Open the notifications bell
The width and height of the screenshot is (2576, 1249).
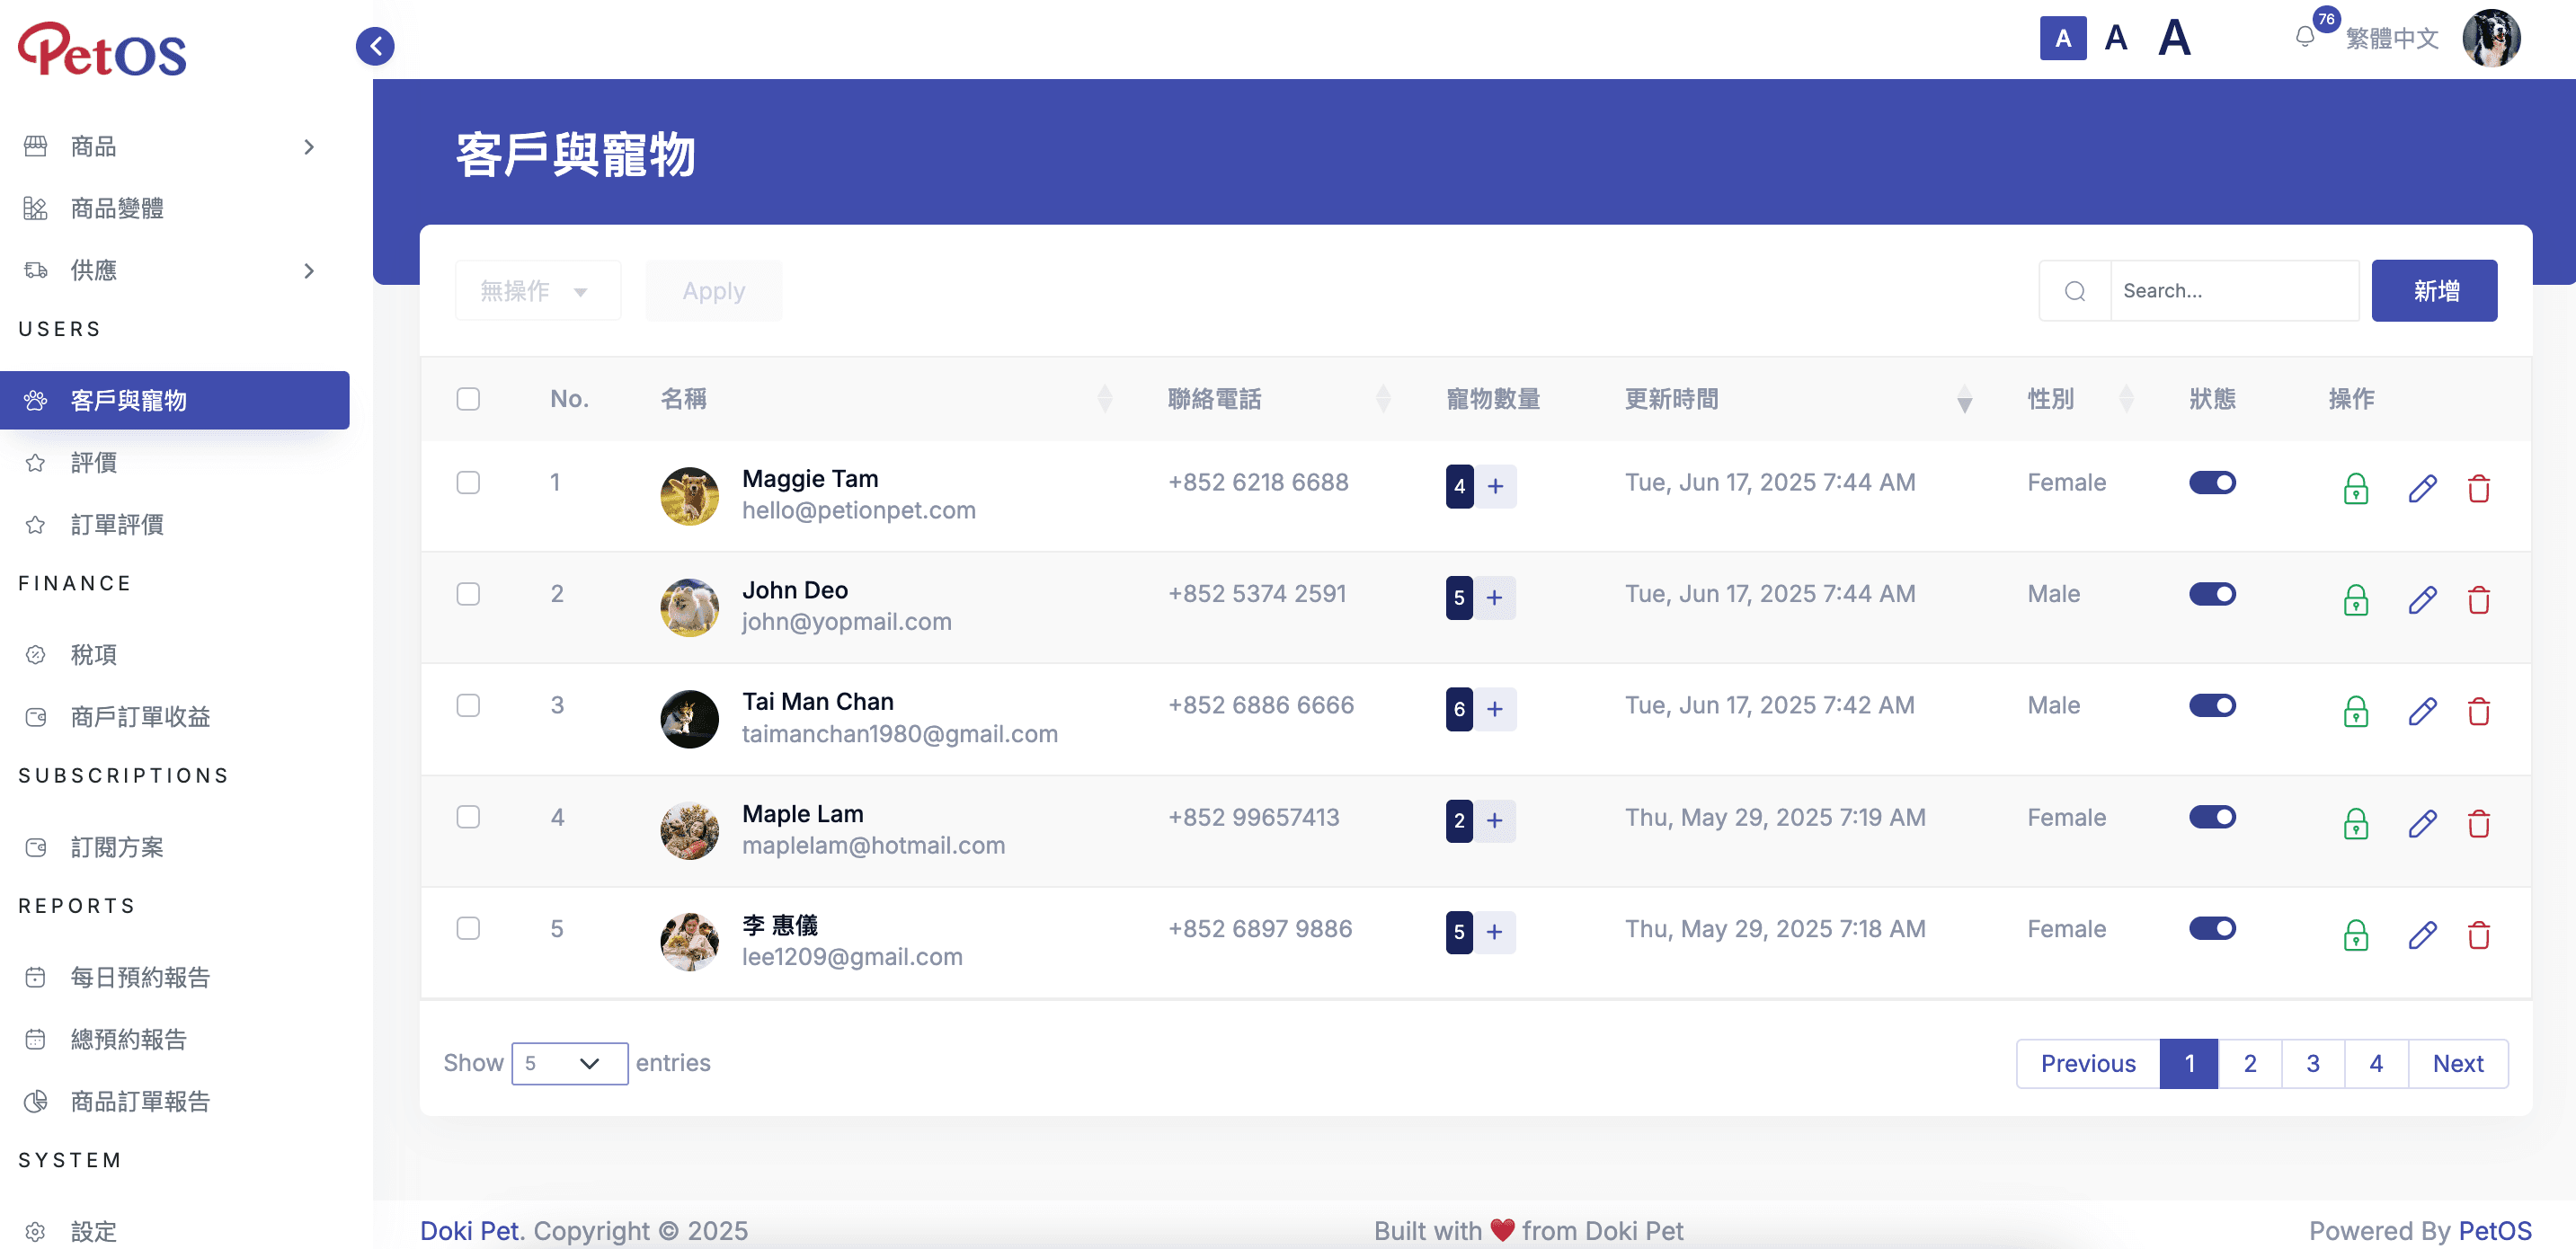coord(2304,38)
